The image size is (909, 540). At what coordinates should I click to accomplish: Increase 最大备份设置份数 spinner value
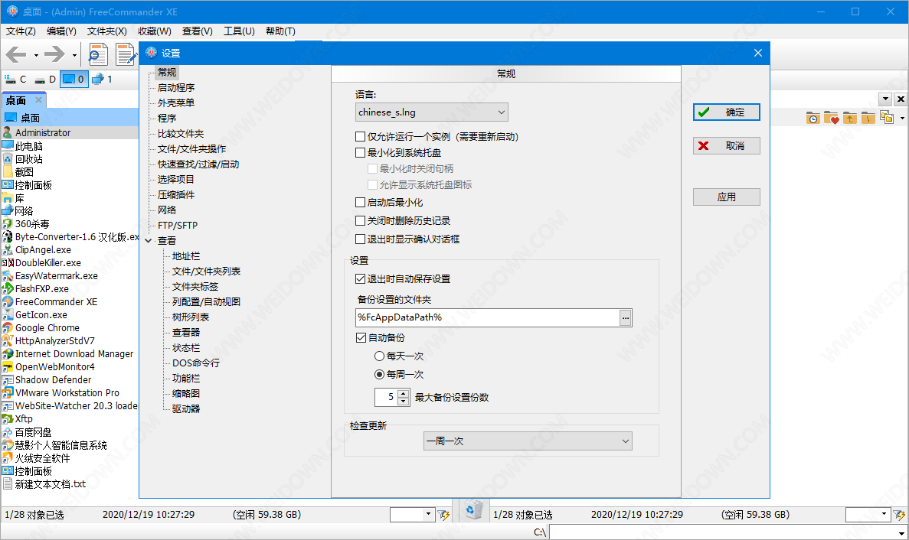[404, 394]
